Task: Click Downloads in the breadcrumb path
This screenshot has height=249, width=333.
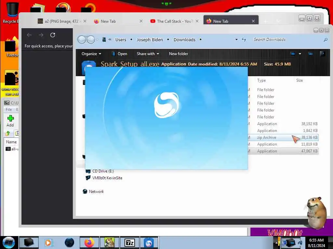Action: tap(184, 40)
